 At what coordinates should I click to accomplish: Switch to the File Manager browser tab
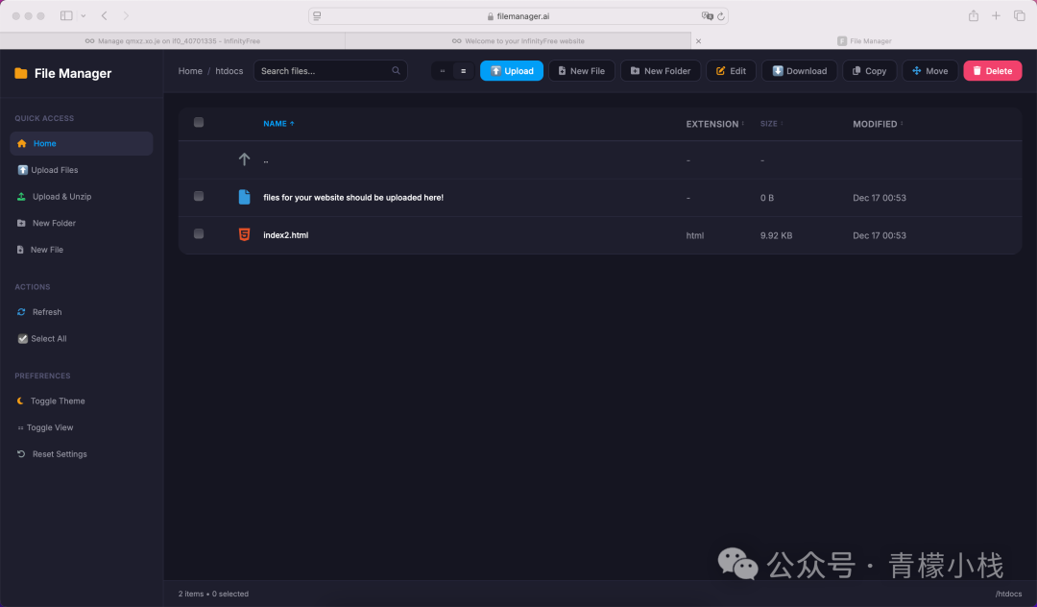[864, 41]
